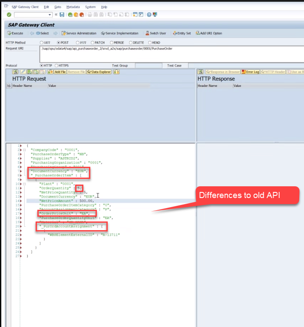Click the icon right of Data Explorer button
The width and height of the screenshot is (304, 327).
[x=116, y=72]
